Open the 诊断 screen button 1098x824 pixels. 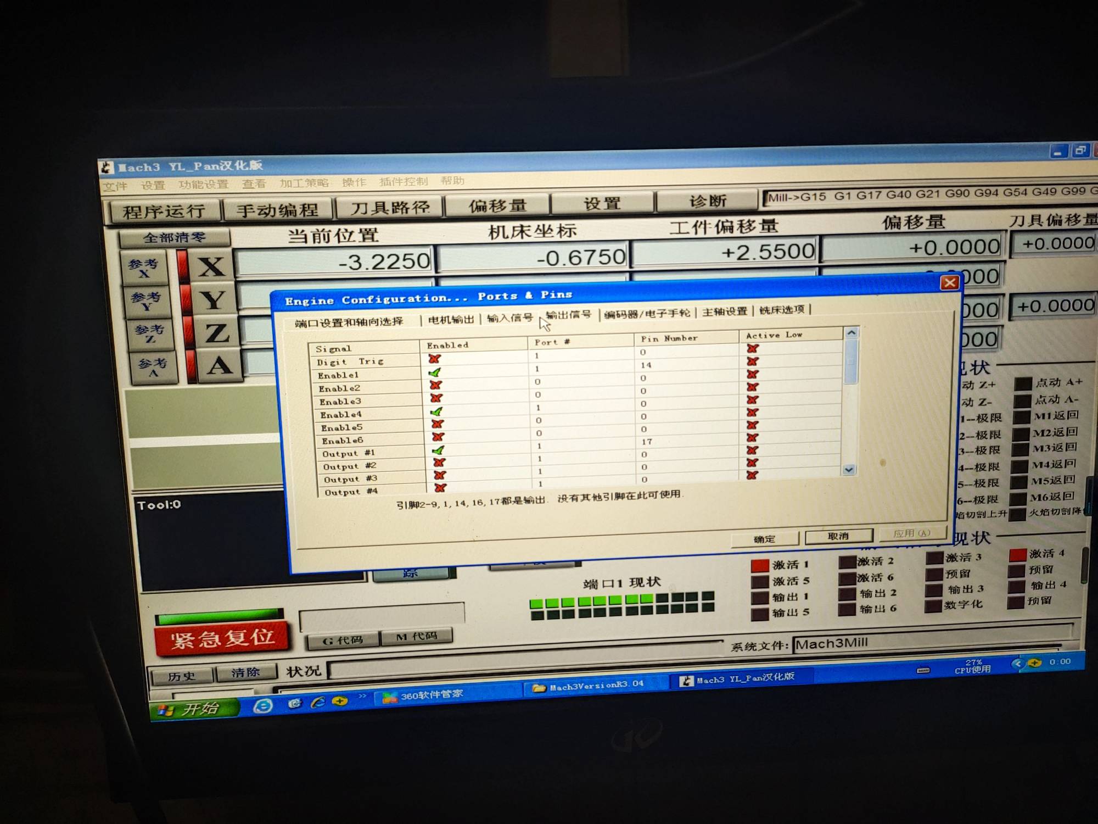[x=708, y=202]
